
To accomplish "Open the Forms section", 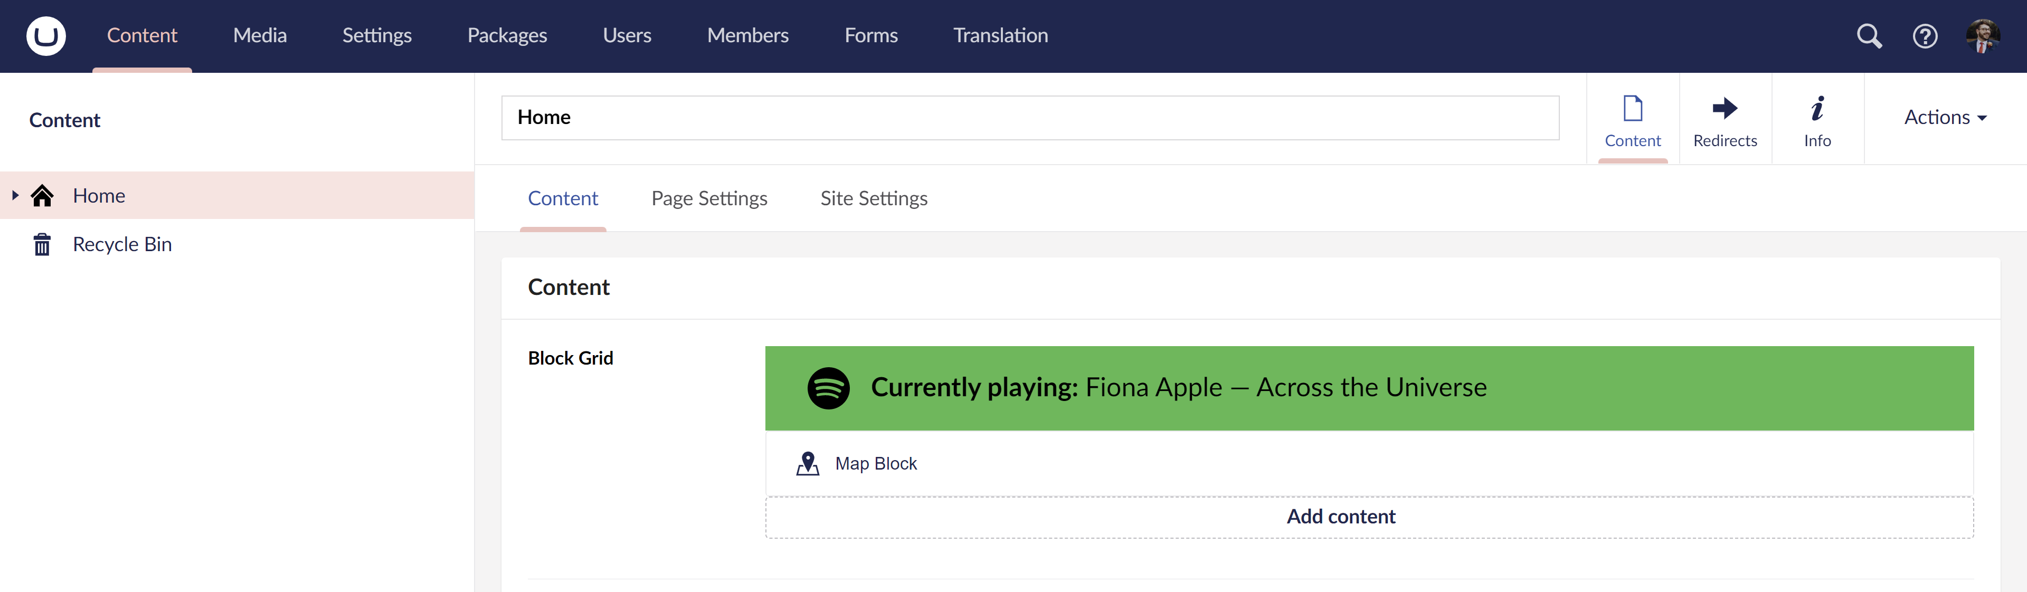I will point(870,35).
